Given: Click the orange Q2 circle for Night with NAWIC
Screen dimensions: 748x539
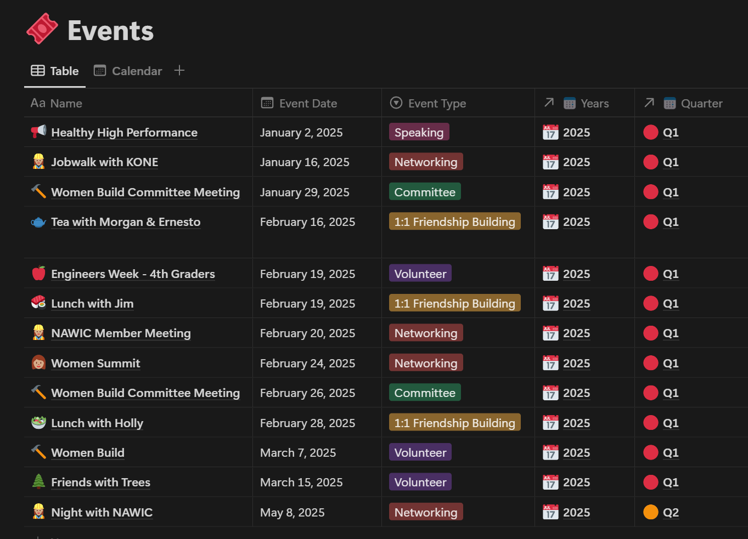Looking at the screenshot, I should coord(651,512).
